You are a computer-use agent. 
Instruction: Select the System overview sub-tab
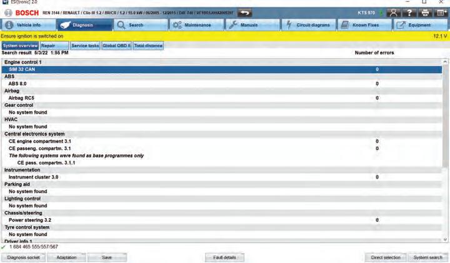[20, 46]
